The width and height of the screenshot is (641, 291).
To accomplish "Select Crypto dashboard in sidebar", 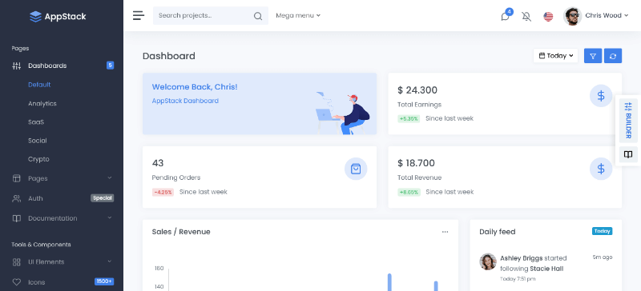I will pyautogui.click(x=38, y=159).
